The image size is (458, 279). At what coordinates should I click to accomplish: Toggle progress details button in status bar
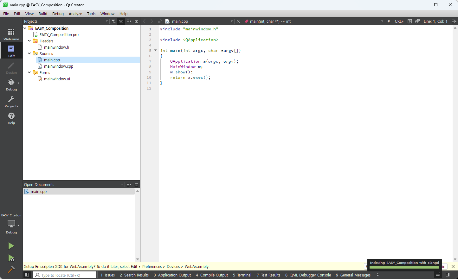[x=438, y=275]
